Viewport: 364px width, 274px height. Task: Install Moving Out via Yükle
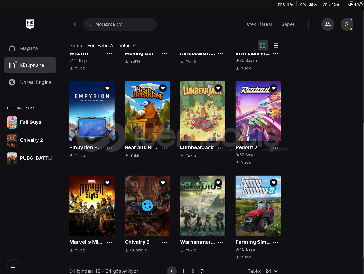coord(133,61)
